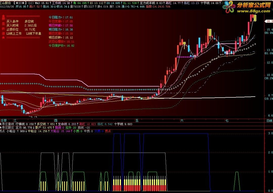The height and width of the screenshot is (193, 273).
Task: Click the high price 高17.52
Action: pyautogui.click(x=35, y=7)
